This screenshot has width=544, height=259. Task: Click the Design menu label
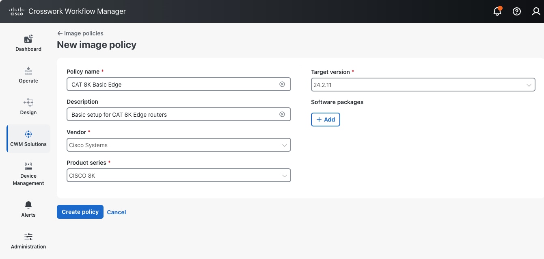tap(28, 113)
